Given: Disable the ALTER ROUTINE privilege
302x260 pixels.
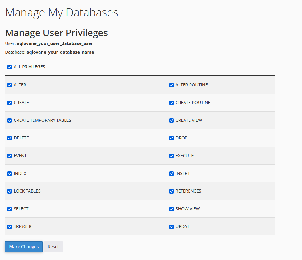Looking at the screenshot, I should point(172,85).
